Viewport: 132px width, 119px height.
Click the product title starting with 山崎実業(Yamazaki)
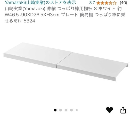[65, 15]
